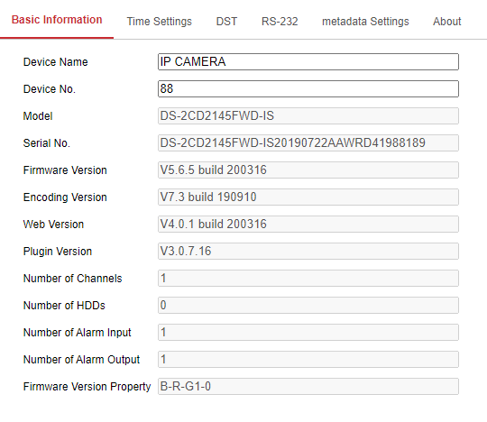
Task: Open the Time Settings tab
Action: (159, 21)
